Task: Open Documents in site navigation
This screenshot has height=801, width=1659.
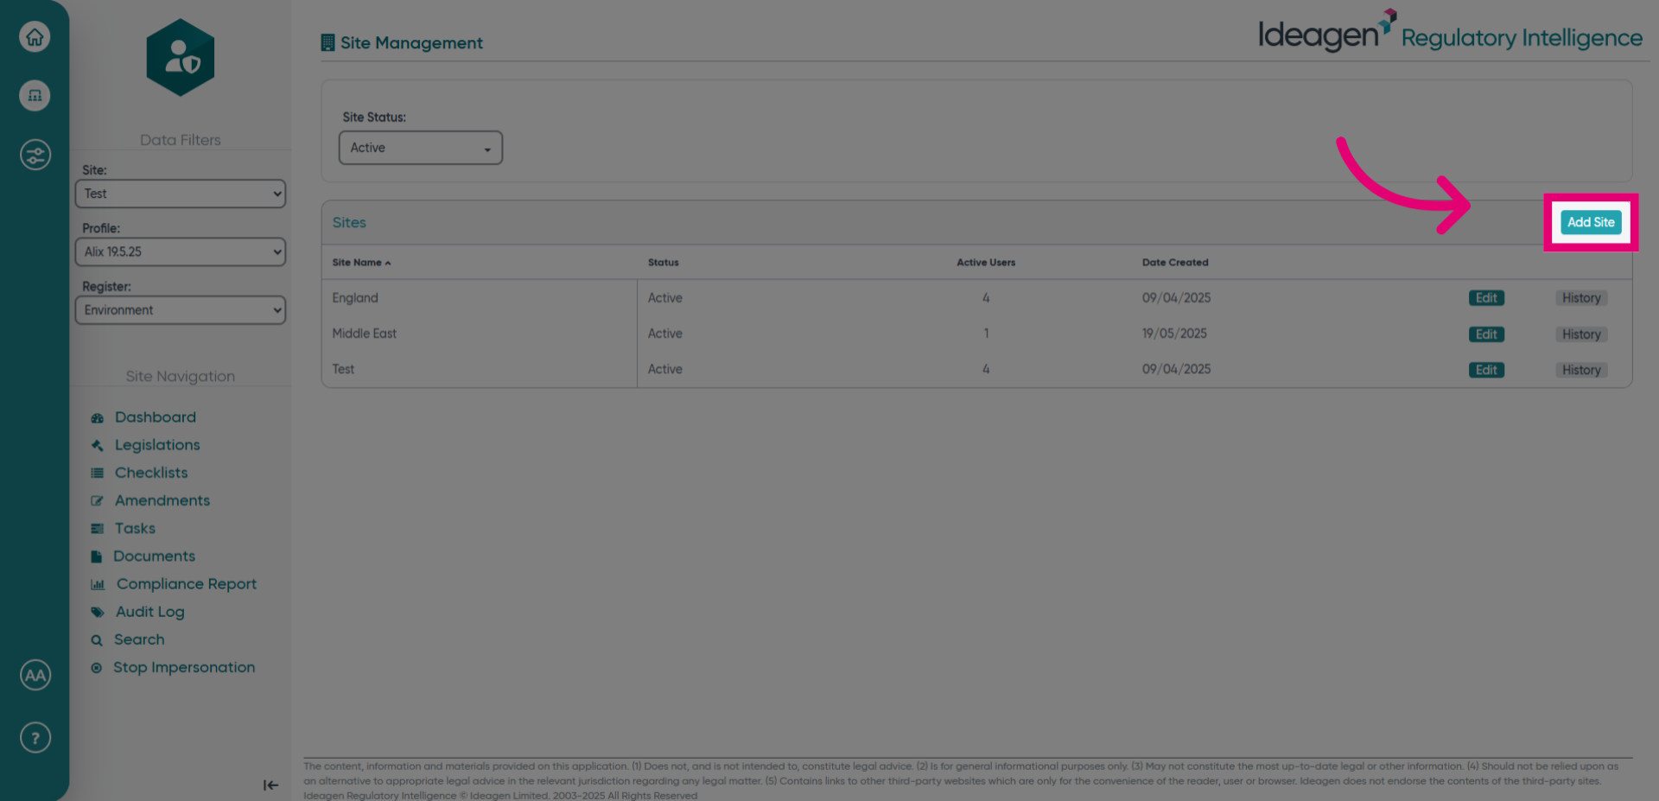Action: [154, 556]
